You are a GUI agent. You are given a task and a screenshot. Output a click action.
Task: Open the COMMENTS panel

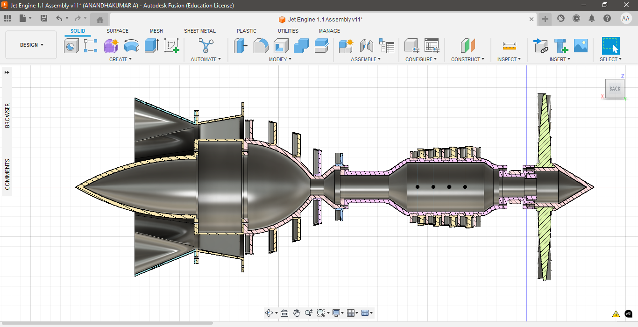7,174
